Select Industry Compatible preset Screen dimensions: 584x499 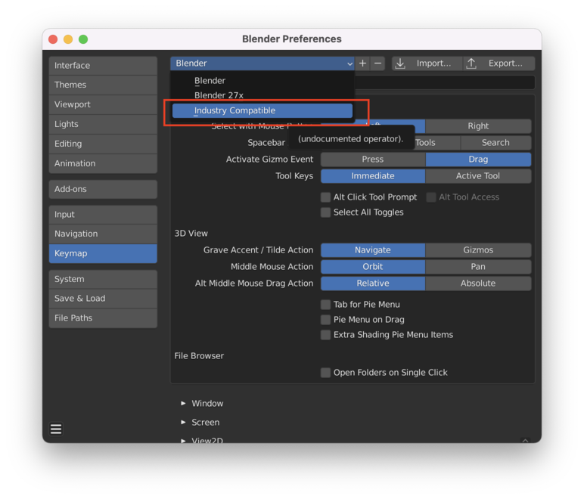coord(262,110)
